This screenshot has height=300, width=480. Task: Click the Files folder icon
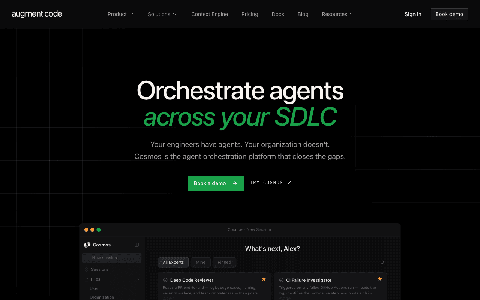pyautogui.click(x=87, y=279)
